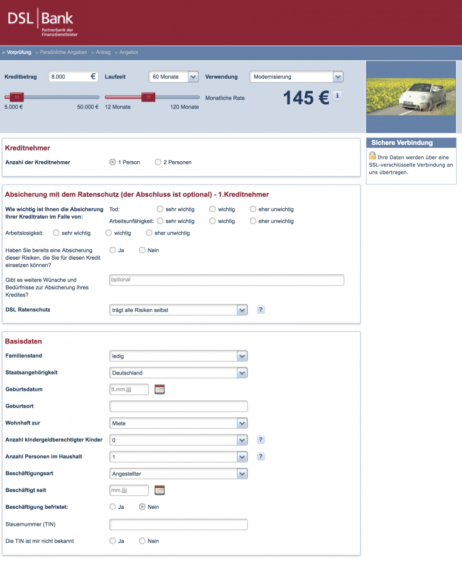Click the 50.000 € slider maximum label
This screenshot has height=561, width=462.
click(x=88, y=107)
